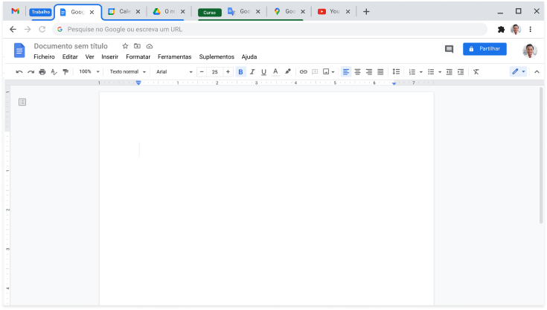
Task: Toggle italic formatting
Action: coord(252,72)
